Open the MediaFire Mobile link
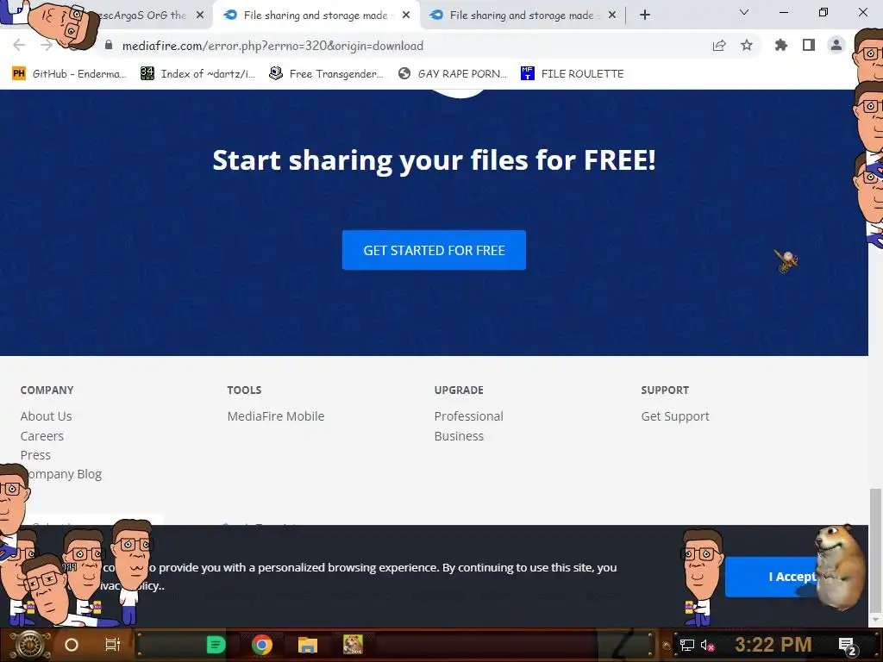 [276, 416]
